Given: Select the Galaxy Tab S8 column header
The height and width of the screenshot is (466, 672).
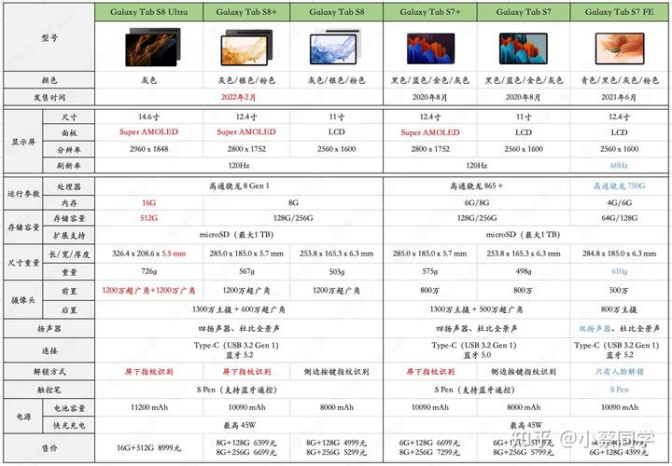Looking at the screenshot, I should (336, 12).
